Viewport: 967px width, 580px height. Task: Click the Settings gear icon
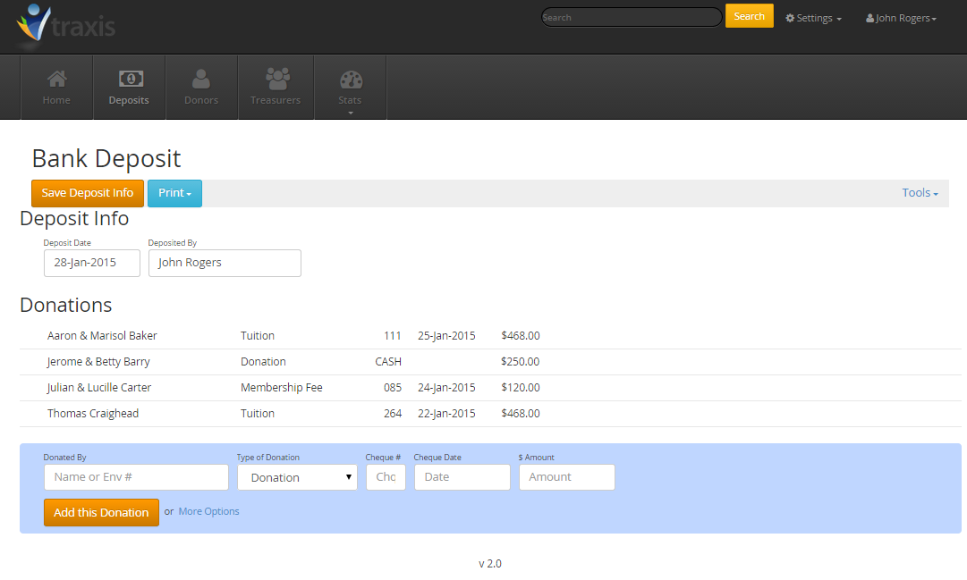tap(790, 18)
